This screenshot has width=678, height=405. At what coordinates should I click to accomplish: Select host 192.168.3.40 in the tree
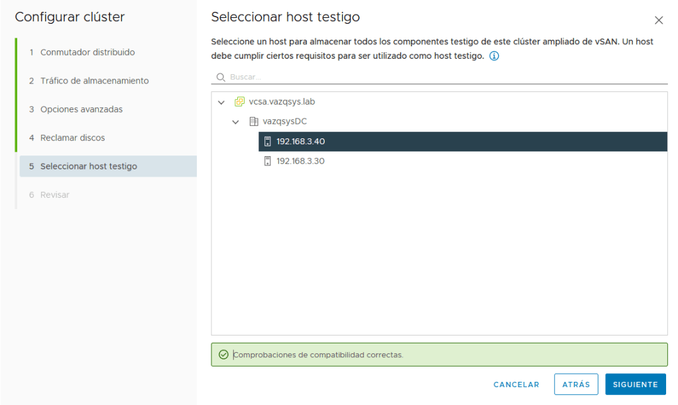300,142
